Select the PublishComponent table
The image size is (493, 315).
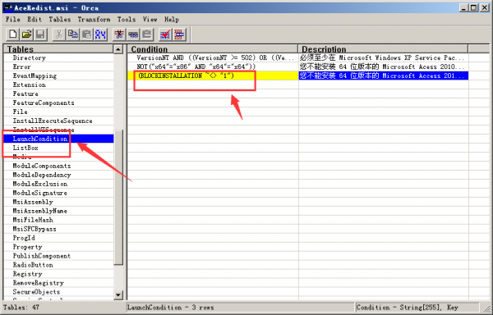tap(42, 256)
